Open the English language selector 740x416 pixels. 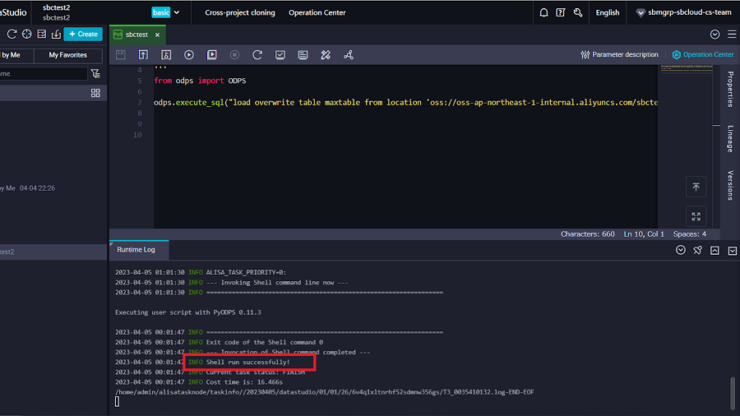click(x=608, y=12)
